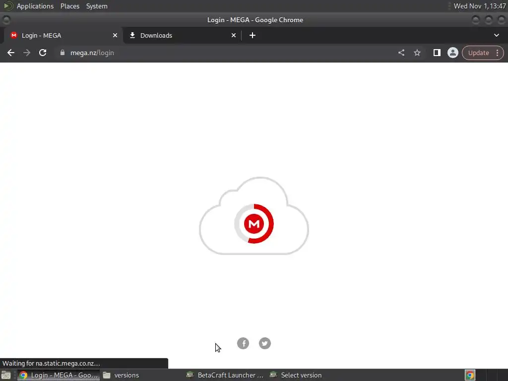Open MEGA's Twitter page icon
Screen dimensions: 508x381
pyautogui.click(x=265, y=343)
